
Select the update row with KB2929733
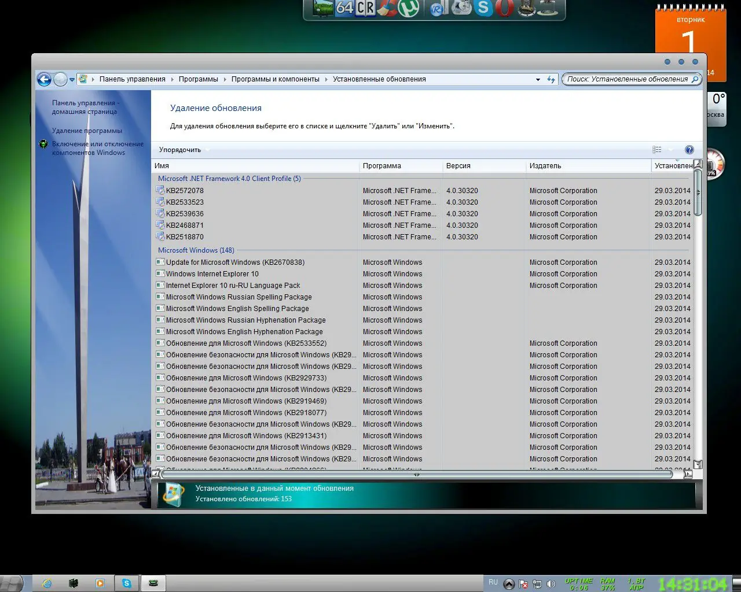pyautogui.click(x=423, y=378)
